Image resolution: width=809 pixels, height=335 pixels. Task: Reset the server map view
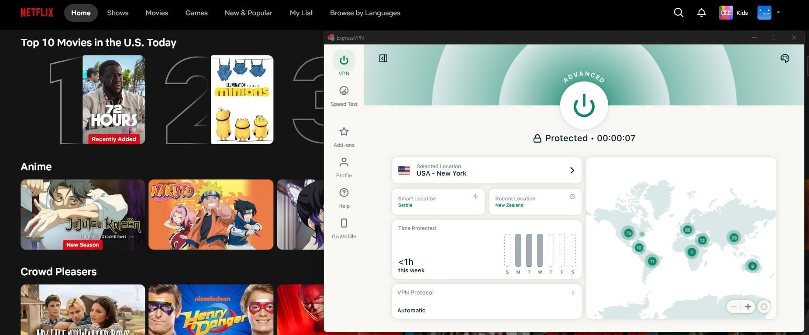click(764, 307)
